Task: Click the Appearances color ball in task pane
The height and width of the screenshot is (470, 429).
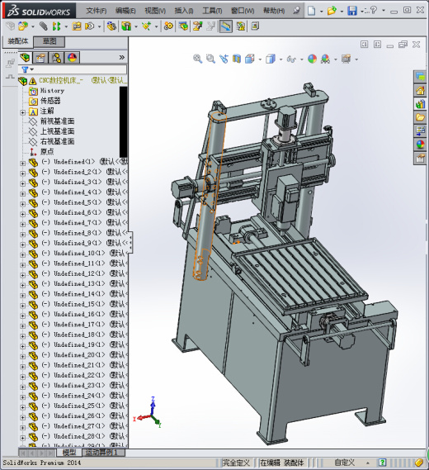Action: tap(420, 145)
